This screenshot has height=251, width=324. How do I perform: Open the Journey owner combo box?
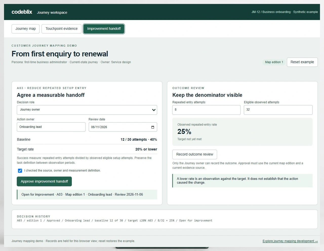coord(87,110)
